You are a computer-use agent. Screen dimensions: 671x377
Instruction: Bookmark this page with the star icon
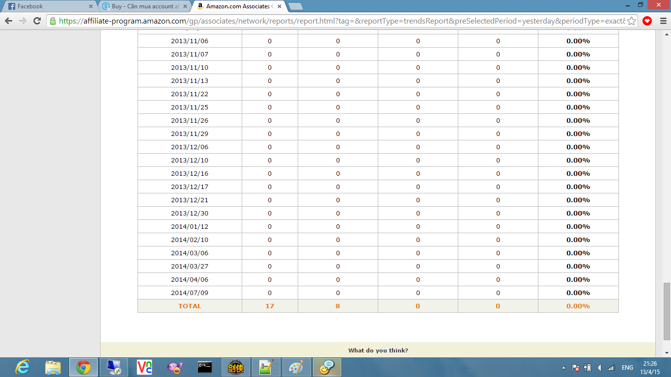(632, 21)
